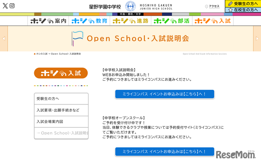This screenshot has height=164, width=261.
Task: Go to next page with right banner arrow
Action: pyautogui.click(x=257, y=38)
